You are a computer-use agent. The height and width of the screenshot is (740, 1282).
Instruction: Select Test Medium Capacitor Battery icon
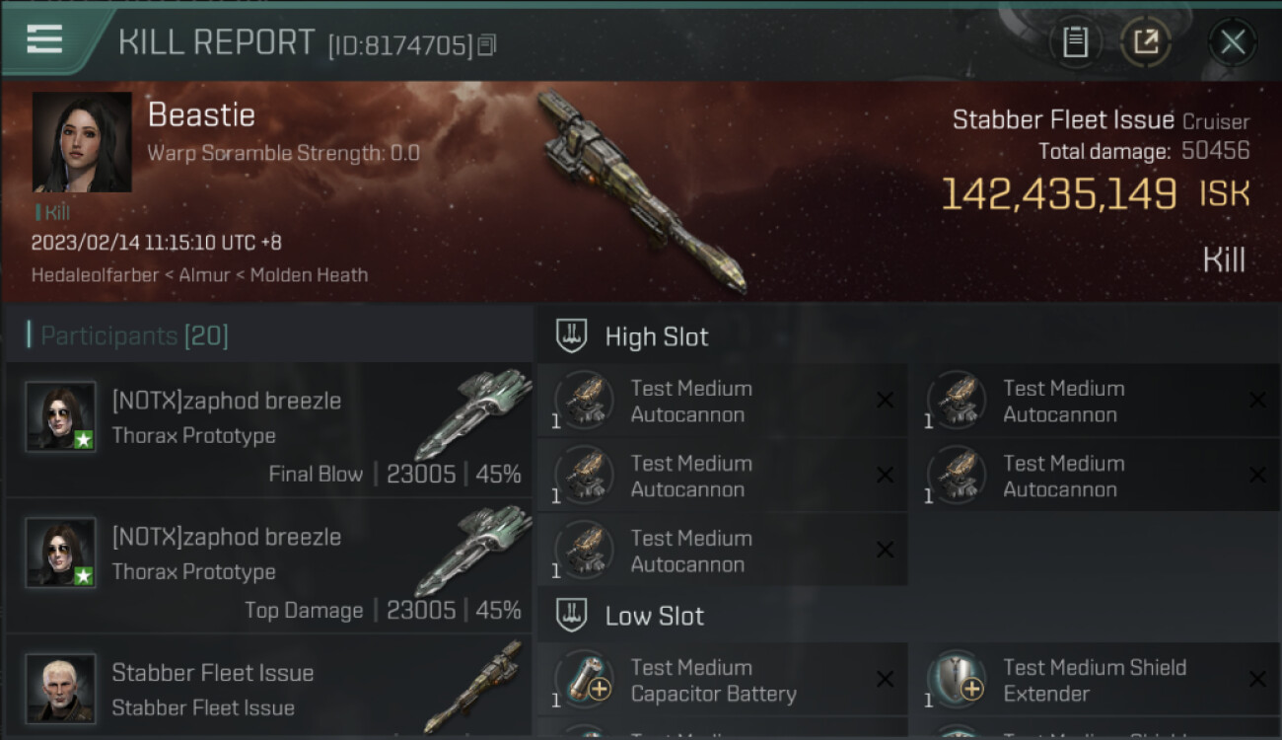pyautogui.click(x=584, y=680)
